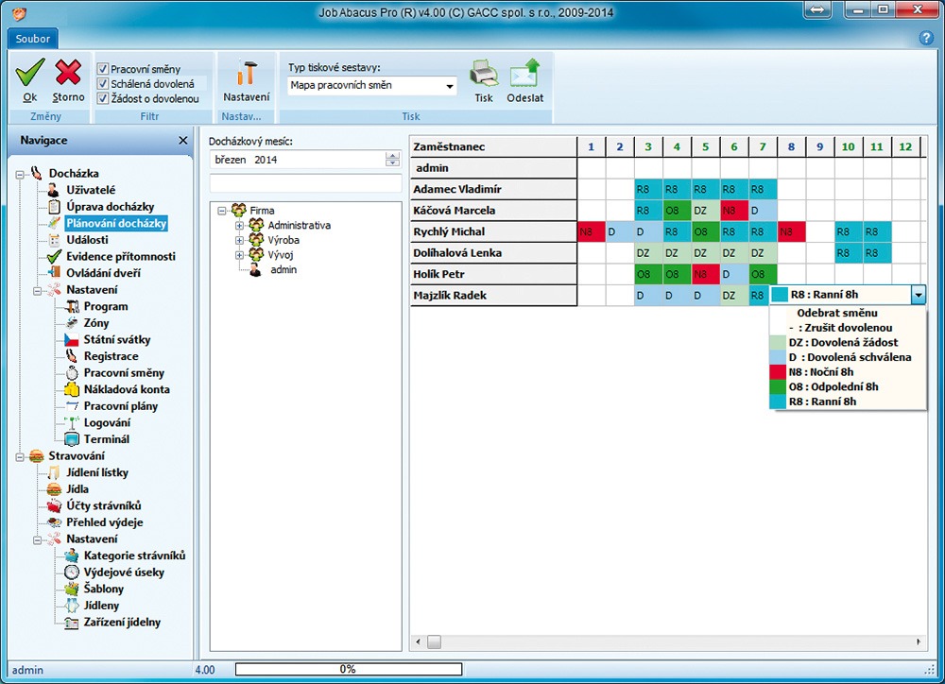Open shift dropdown arrow for Majzlík Radek
This screenshot has width=945, height=684.
pyautogui.click(x=919, y=296)
